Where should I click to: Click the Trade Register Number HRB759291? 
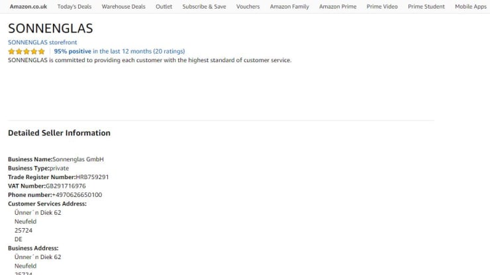pyautogui.click(x=92, y=177)
